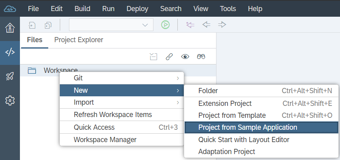Click the green Run button icon
This screenshot has width=340, height=160.
(x=165, y=25)
